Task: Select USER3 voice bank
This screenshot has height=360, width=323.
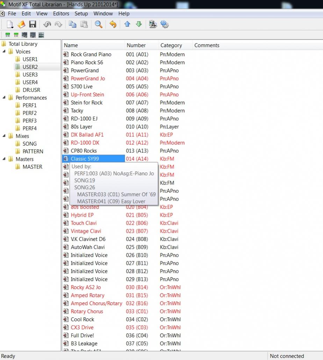Action: 30,74
